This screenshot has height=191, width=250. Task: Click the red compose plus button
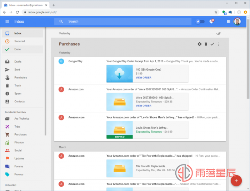click(236, 181)
